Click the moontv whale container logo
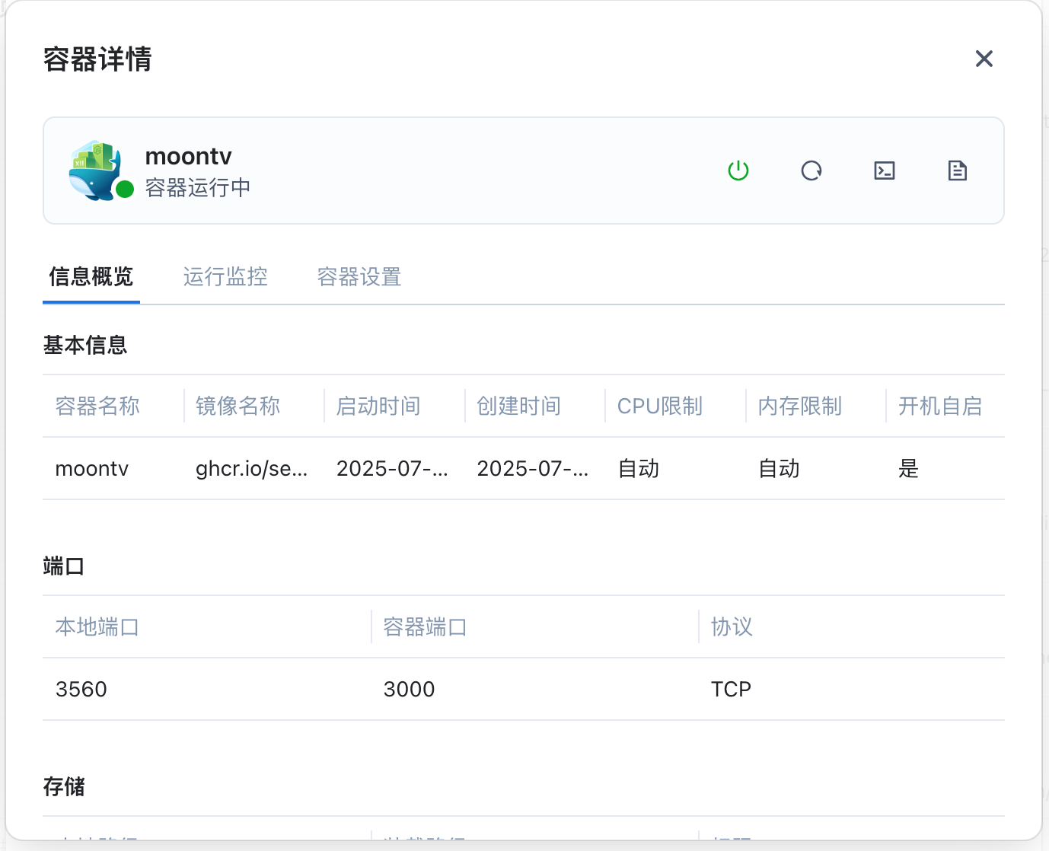Viewport: 1049px width, 851px height. click(x=94, y=170)
